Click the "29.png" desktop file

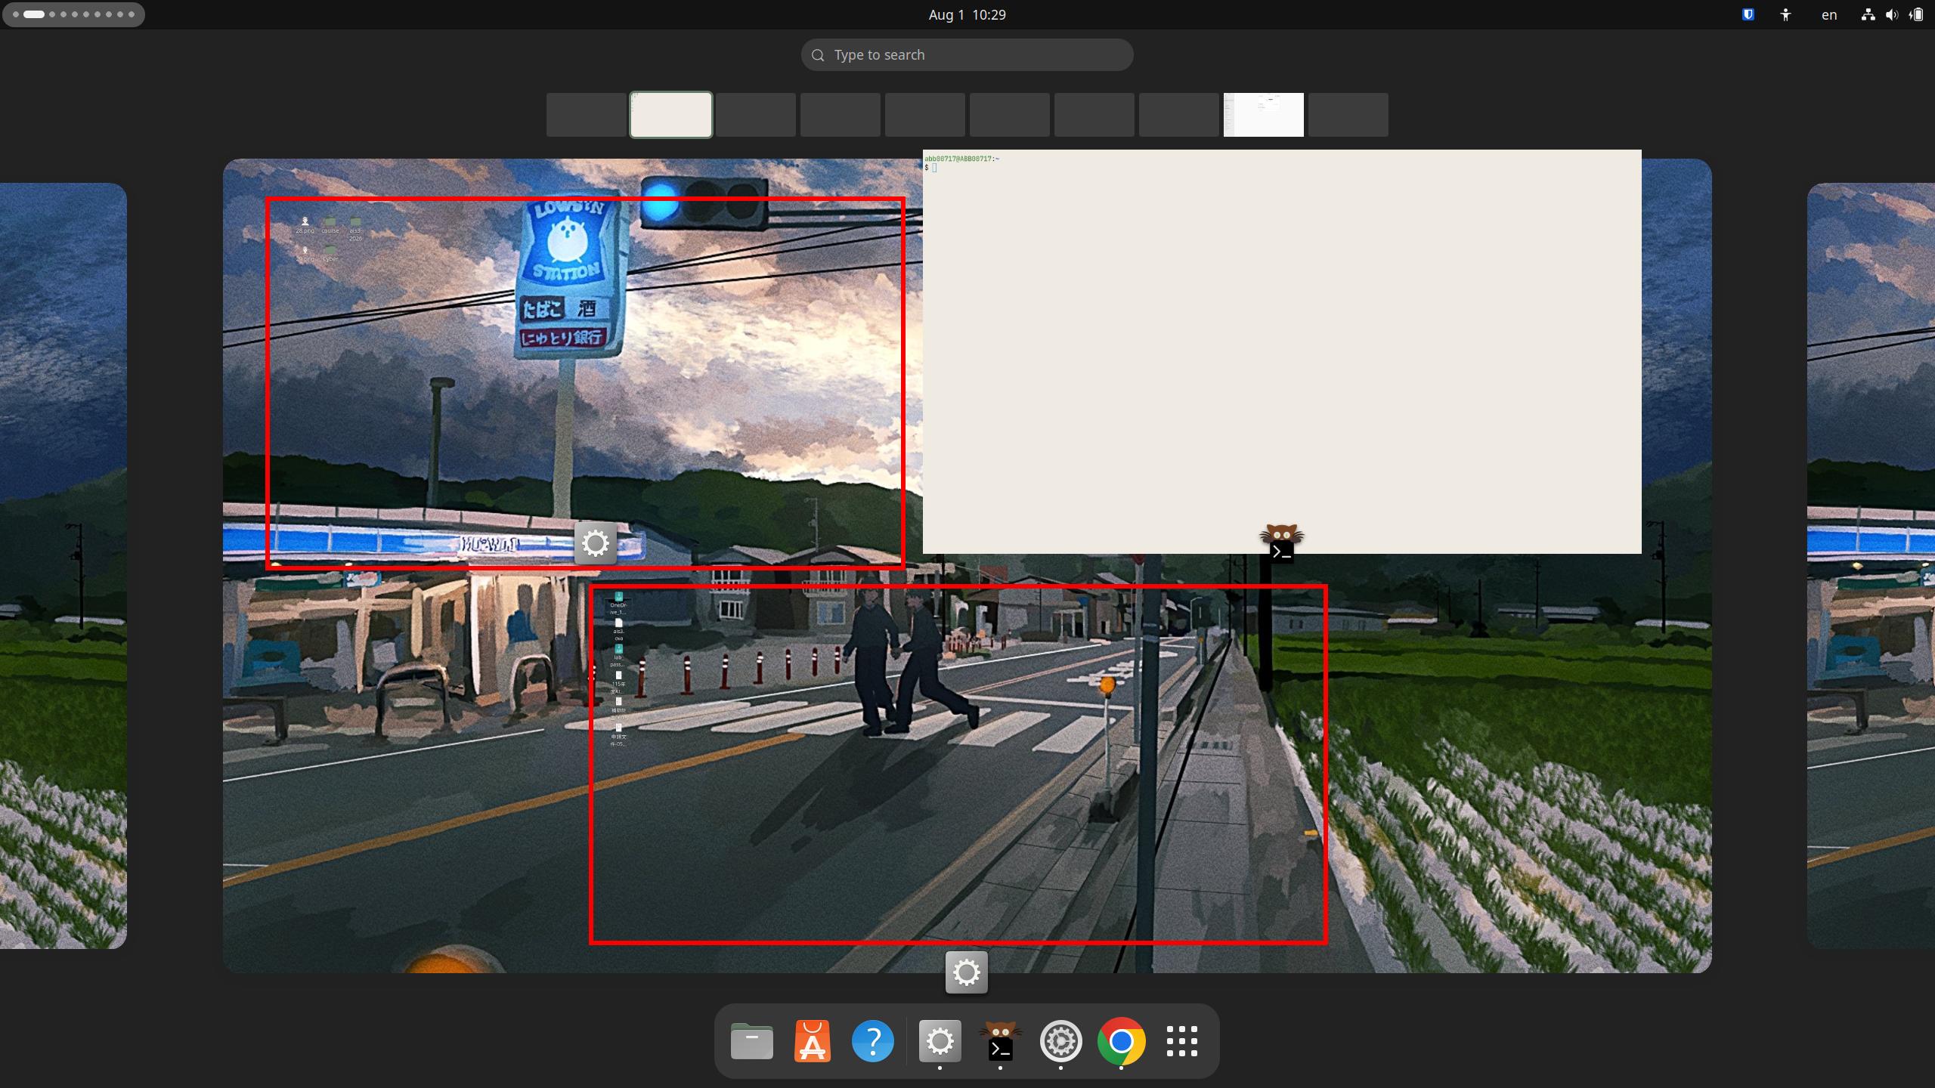[305, 254]
